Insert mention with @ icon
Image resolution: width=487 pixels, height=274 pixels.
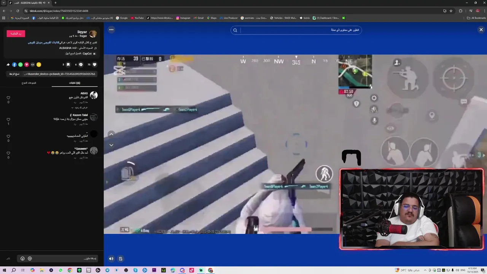(x=30, y=258)
